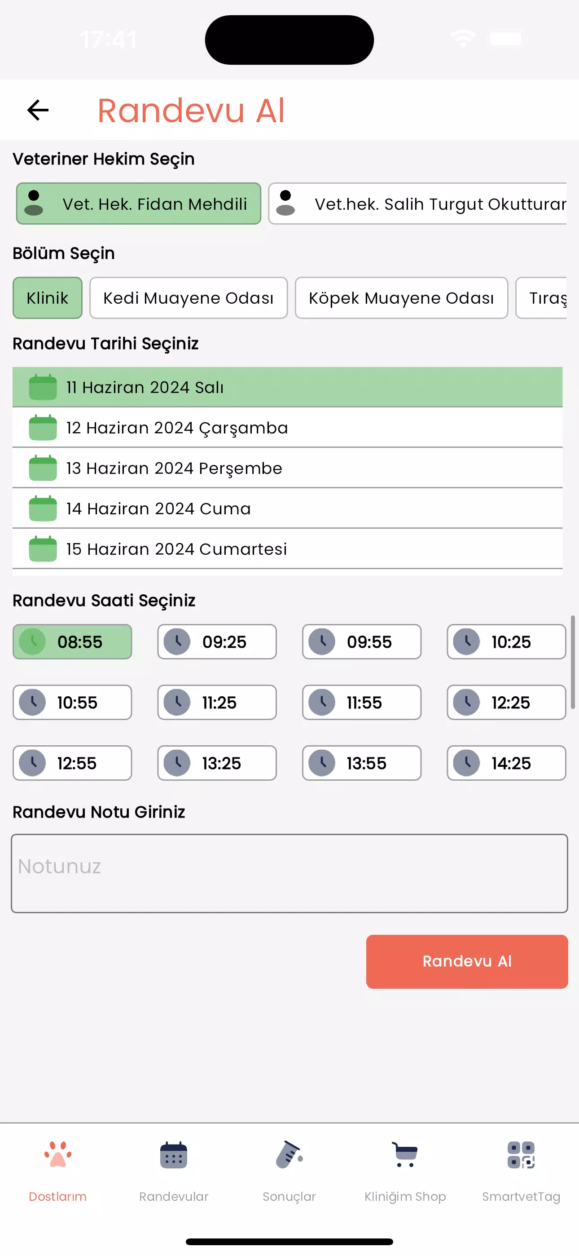The image size is (579, 1256).
Task: Focus the Notunuz note field
Action: click(x=289, y=873)
